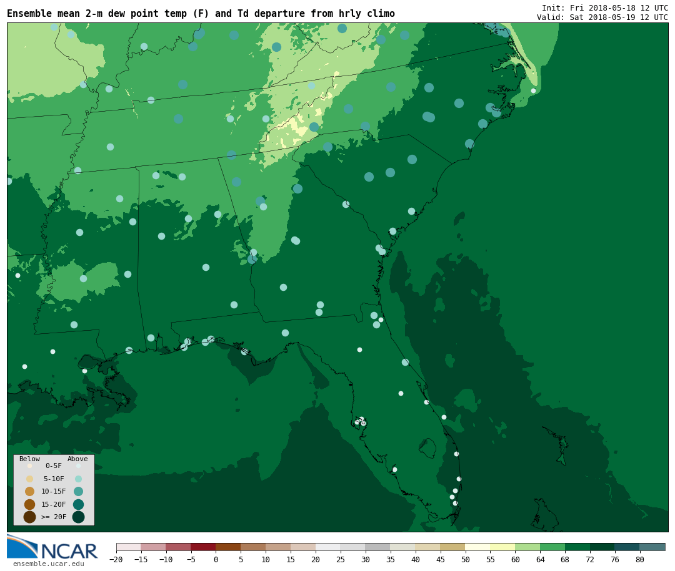Select the tan swatch between 45 and 50
Viewport: 675px width, 571px height.
tap(453, 547)
